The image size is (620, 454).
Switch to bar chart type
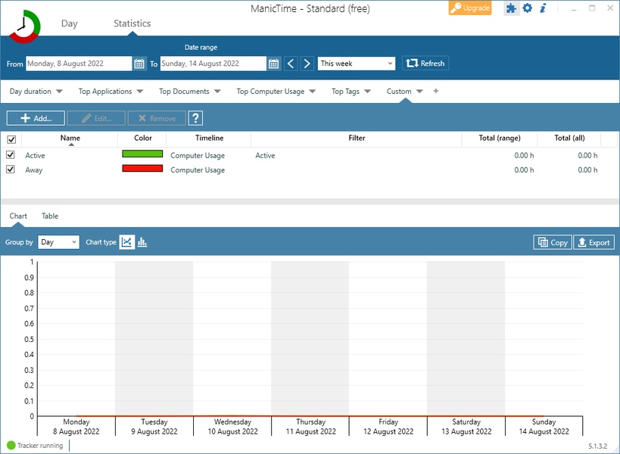[142, 242]
